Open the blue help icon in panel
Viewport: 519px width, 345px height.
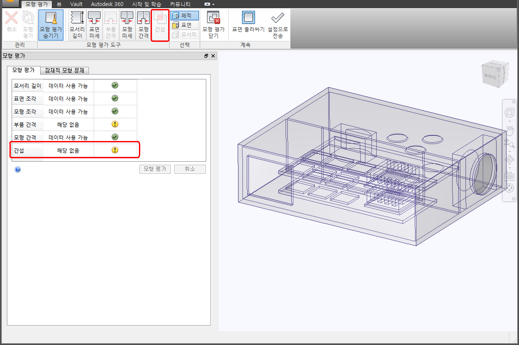[18, 169]
